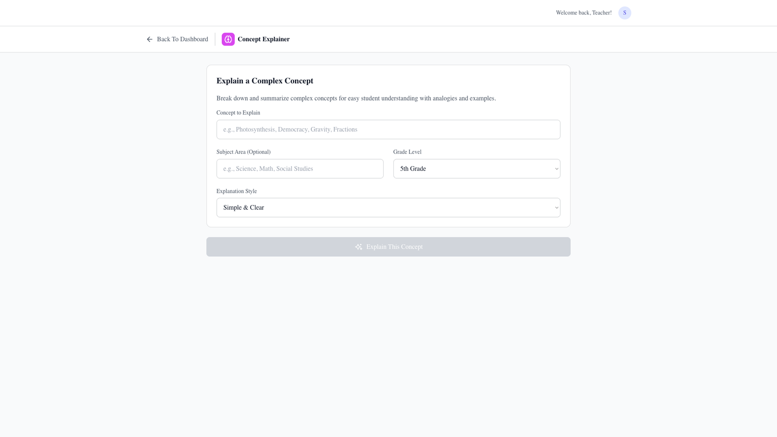Click the Concept to Explain input field
Screen dimensions: 777x437
point(388,129)
